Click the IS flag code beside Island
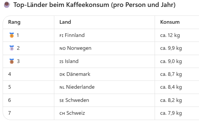Viewport: 199px width, 123px height. point(62,62)
